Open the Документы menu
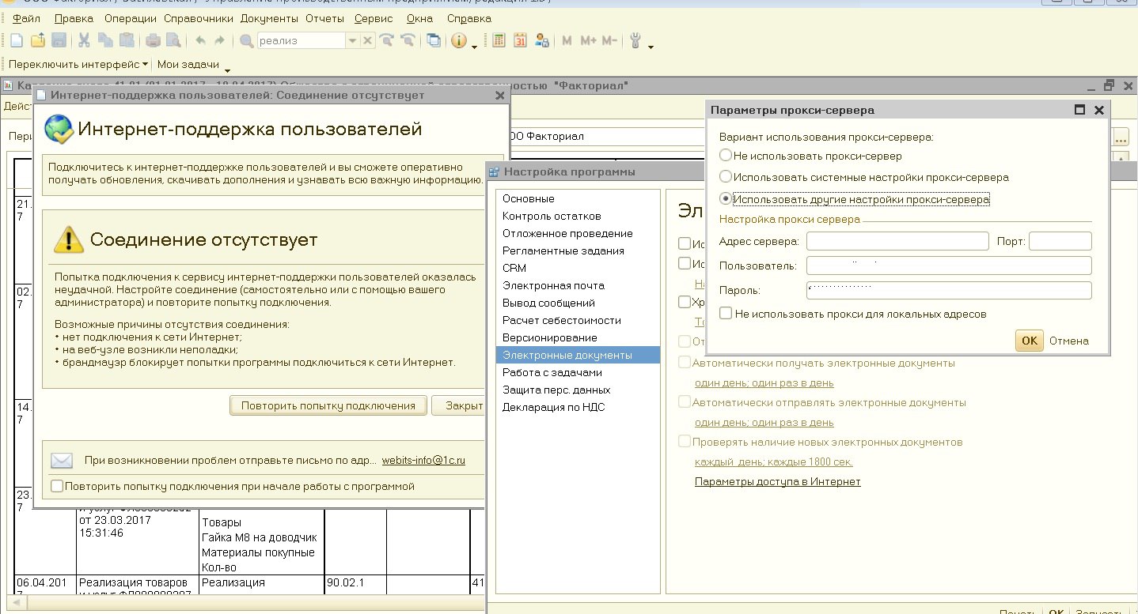 coord(269,18)
